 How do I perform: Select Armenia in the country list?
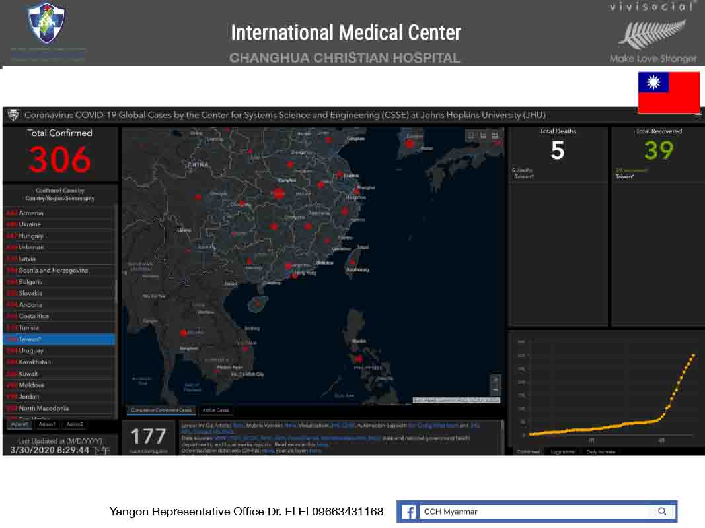[x=59, y=213]
